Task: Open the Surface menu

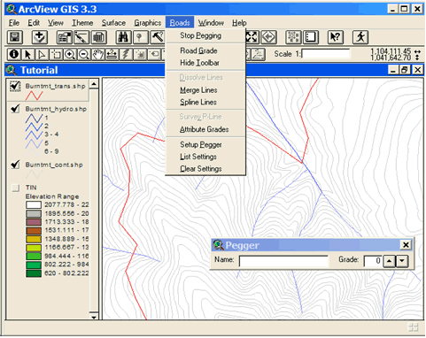Action: (113, 23)
